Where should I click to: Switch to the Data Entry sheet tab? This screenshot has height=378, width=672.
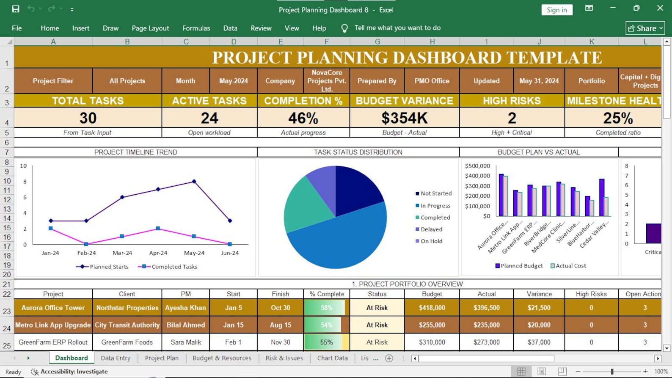tap(116, 358)
